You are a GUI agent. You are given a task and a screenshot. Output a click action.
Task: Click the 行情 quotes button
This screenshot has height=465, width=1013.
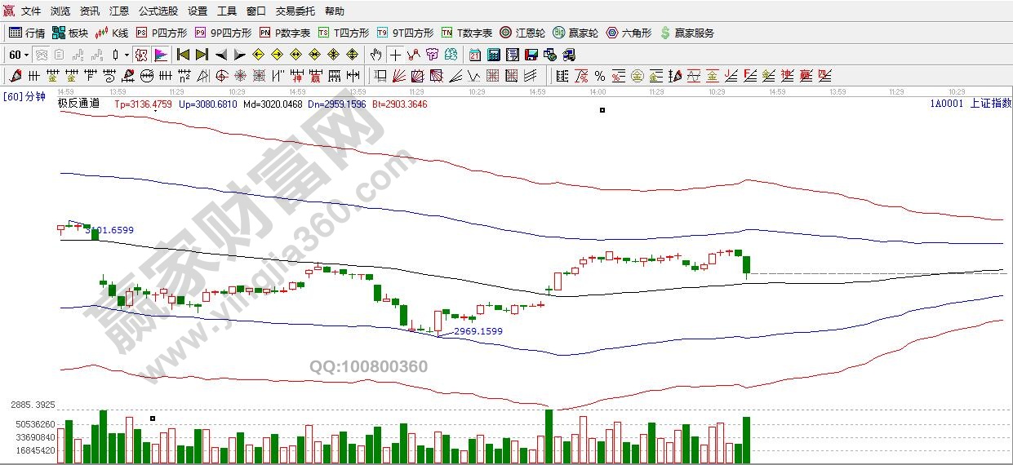pos(27,33)
